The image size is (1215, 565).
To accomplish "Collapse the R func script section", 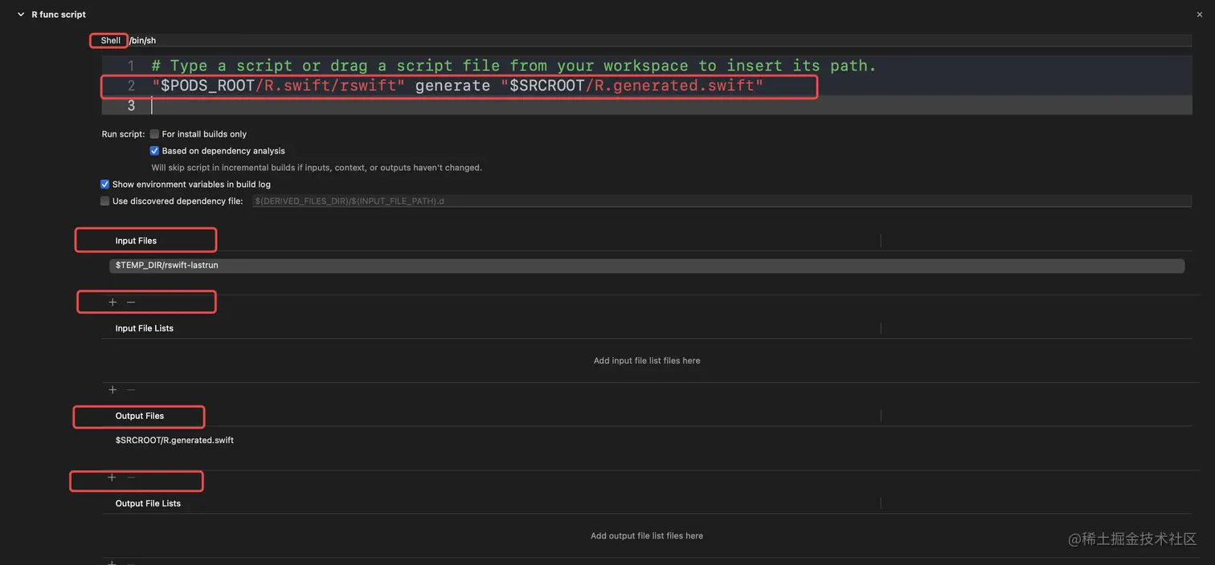I will pyautogui.click(x=21, y=14).
